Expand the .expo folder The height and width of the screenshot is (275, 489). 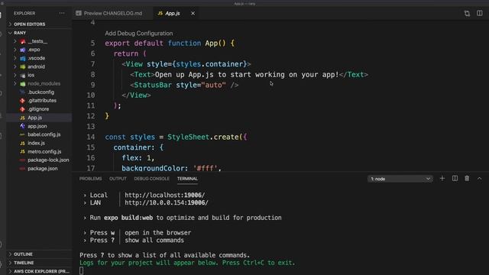(15, 50)
